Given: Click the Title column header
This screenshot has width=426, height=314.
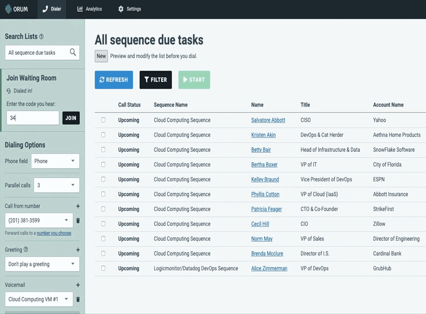Looking at the screenshot, I should (x=305, y=105).
